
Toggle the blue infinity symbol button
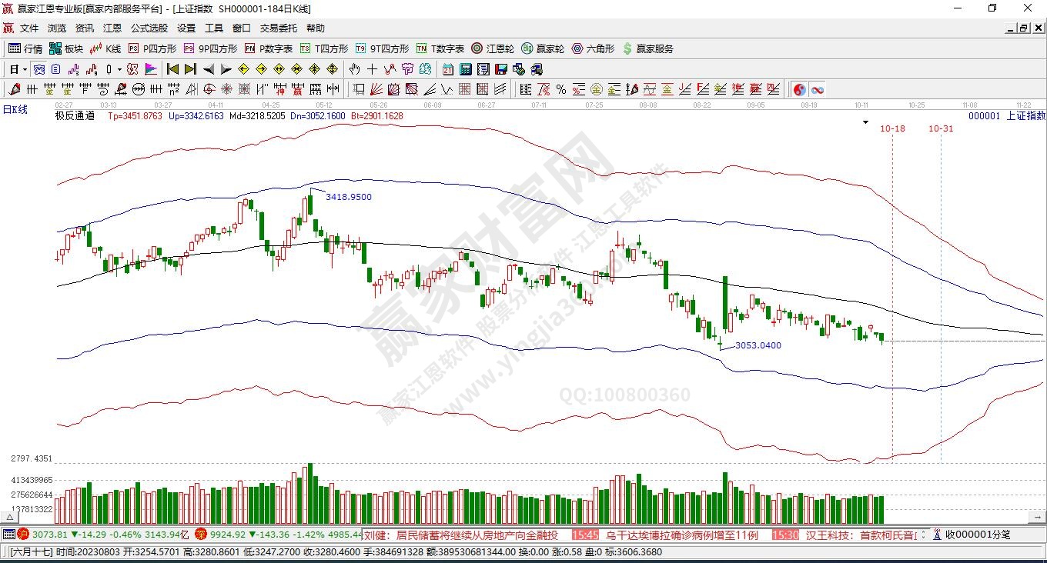tap(817, 89)
